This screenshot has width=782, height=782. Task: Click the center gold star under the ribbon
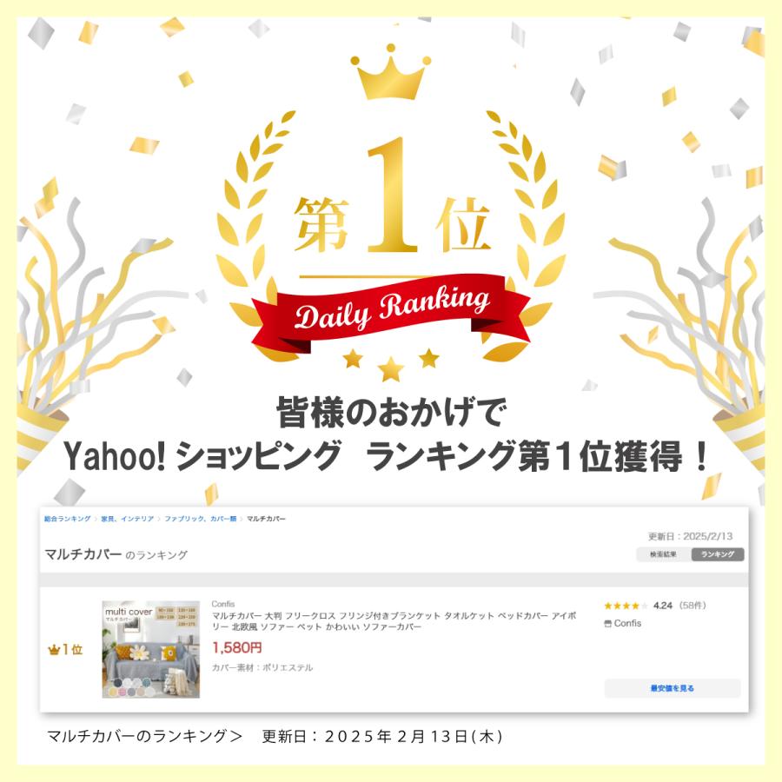point(390,369)
